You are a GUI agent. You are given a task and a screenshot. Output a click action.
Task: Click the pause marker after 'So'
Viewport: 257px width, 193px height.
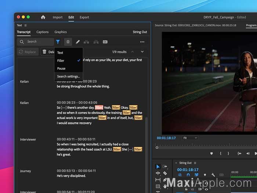(64, 108)
